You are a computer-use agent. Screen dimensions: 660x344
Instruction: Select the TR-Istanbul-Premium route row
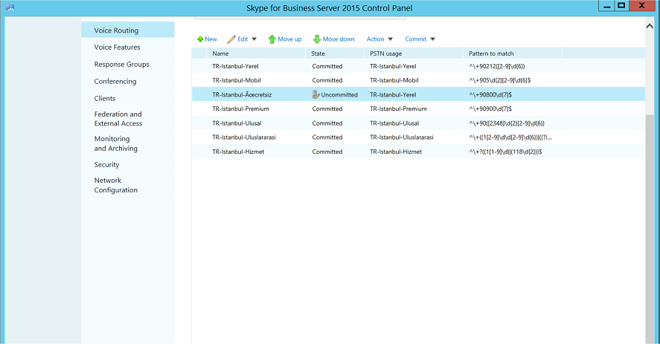point(240,109)
